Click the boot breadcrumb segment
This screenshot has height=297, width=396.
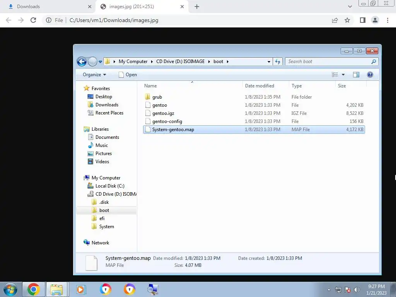(x=218, y=61)
